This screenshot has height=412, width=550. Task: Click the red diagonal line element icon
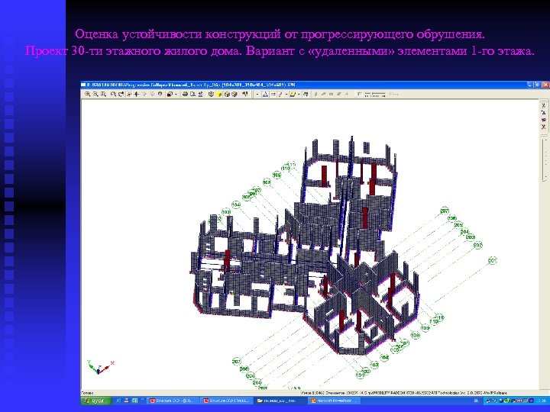coord(280,95)
